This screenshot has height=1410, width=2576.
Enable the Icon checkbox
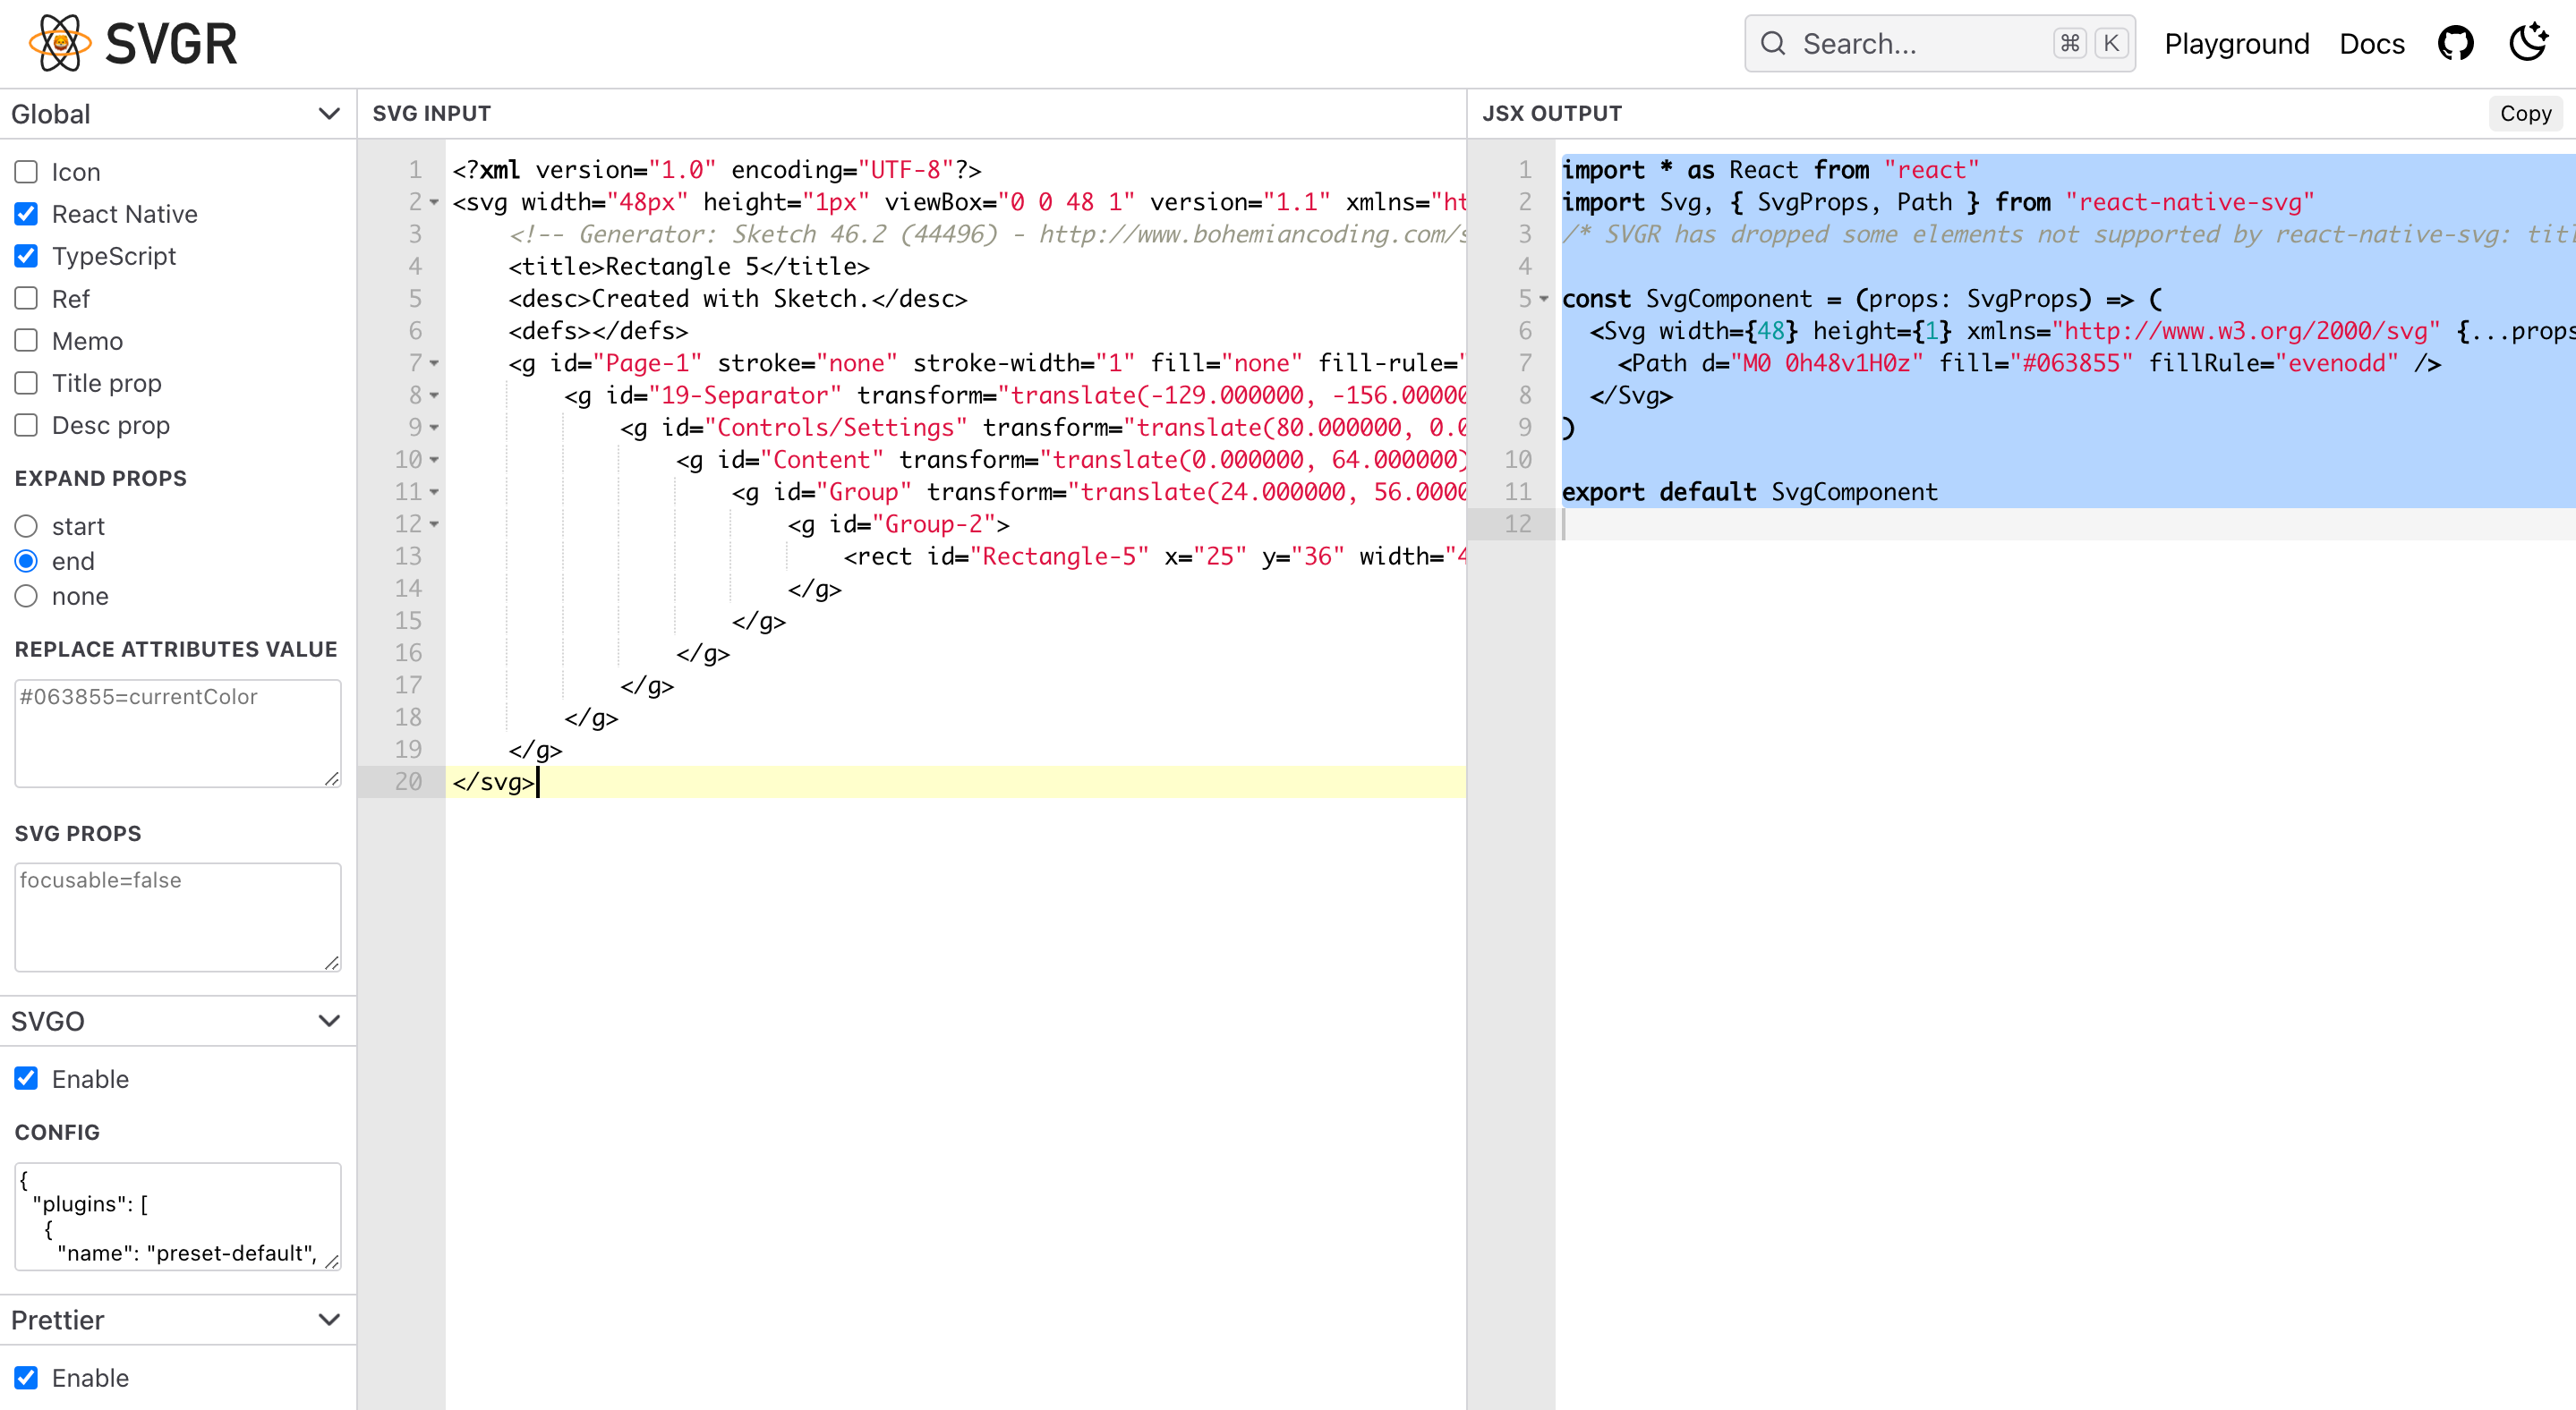(27, 172)
